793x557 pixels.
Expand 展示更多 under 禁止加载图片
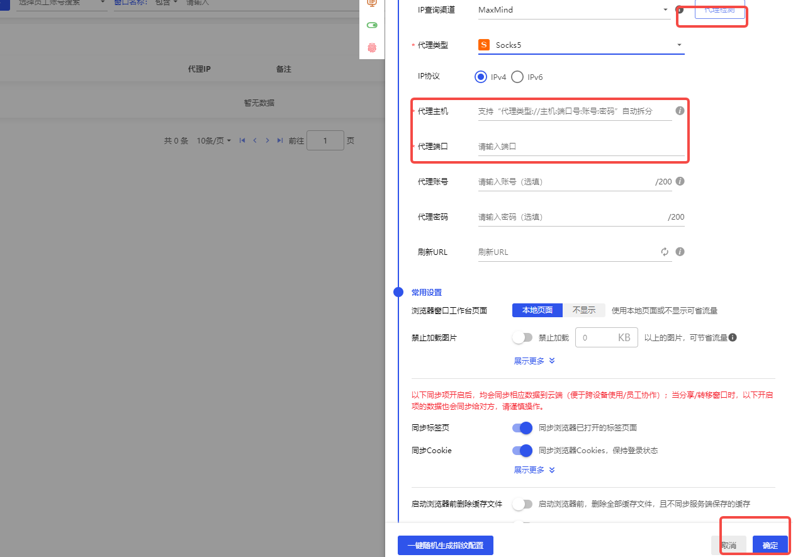(x=534, y=361)
